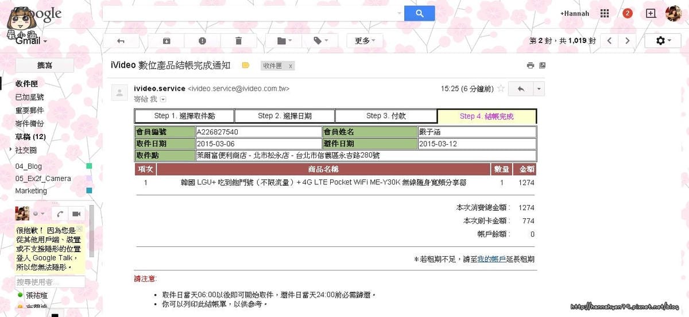Report spam with the exclamation icon
689x317 pixels.
click(202, 41)
